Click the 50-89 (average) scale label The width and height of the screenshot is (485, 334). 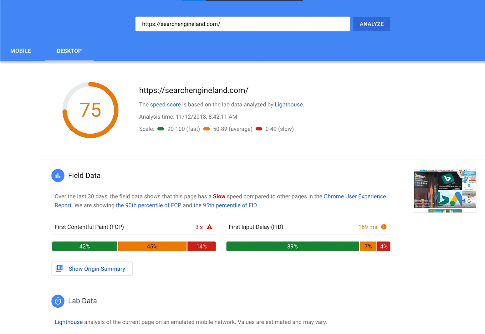pos(232,129)
